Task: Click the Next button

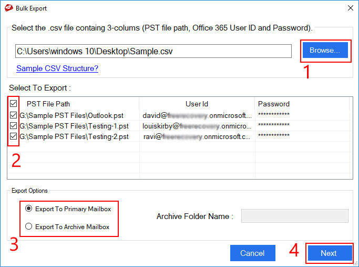Action: click(329, 253)
